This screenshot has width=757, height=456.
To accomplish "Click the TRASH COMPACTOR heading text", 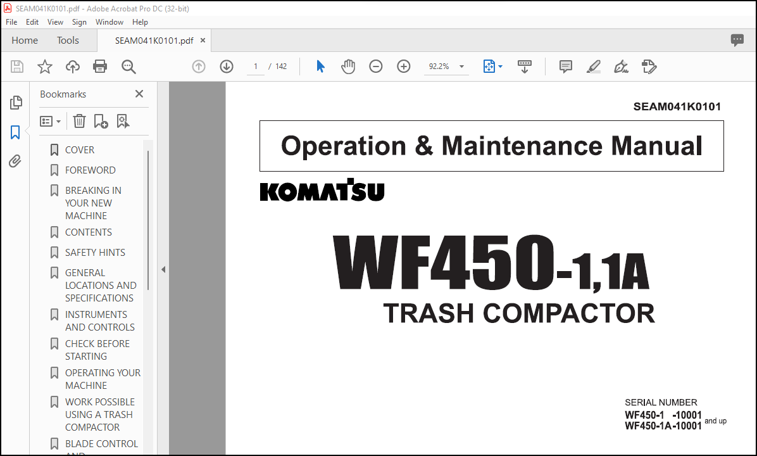I will coord(519,313).
